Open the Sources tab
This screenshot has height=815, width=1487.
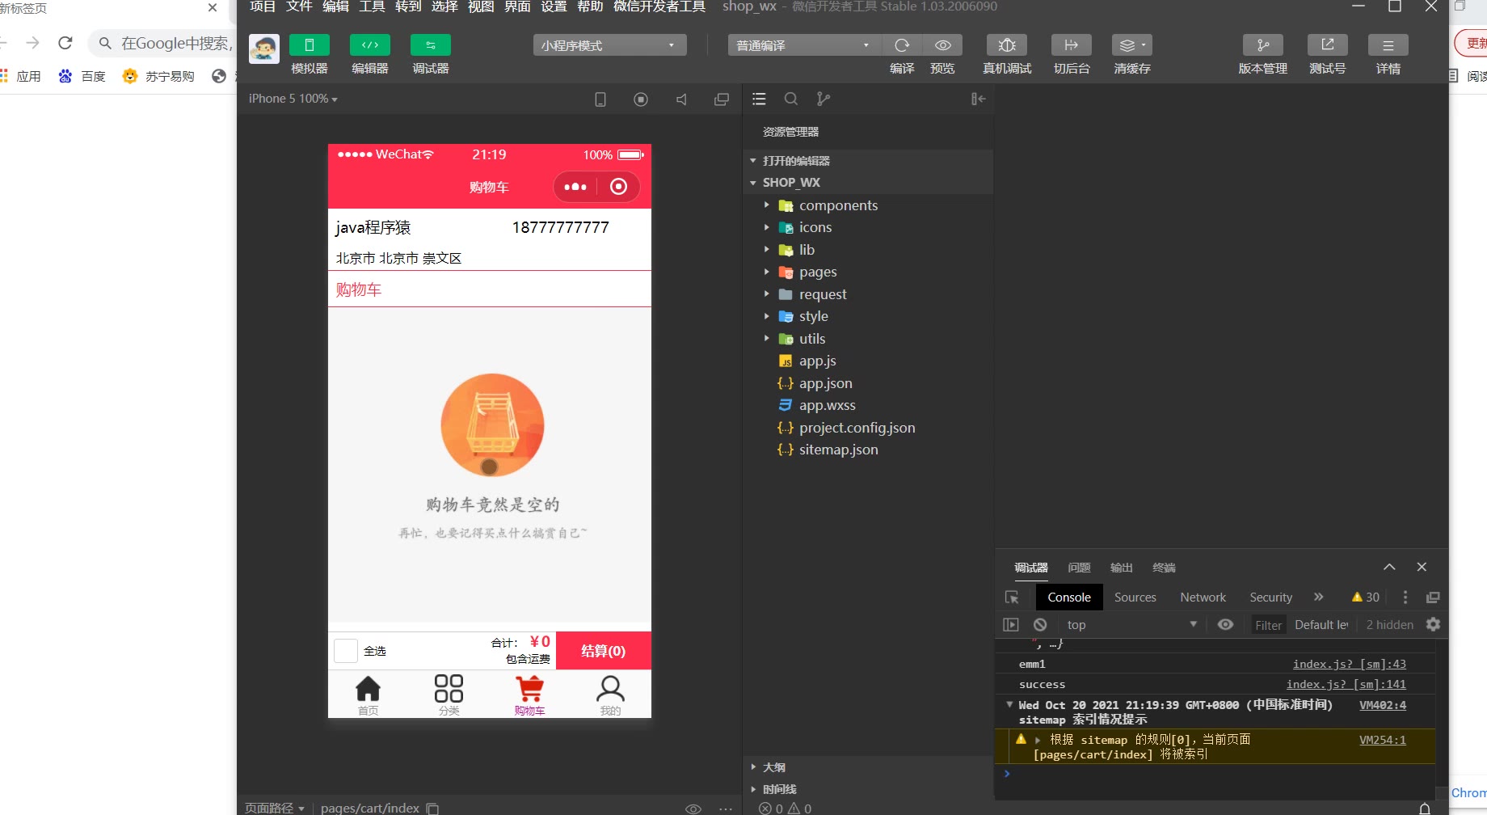coord(1135,598)
